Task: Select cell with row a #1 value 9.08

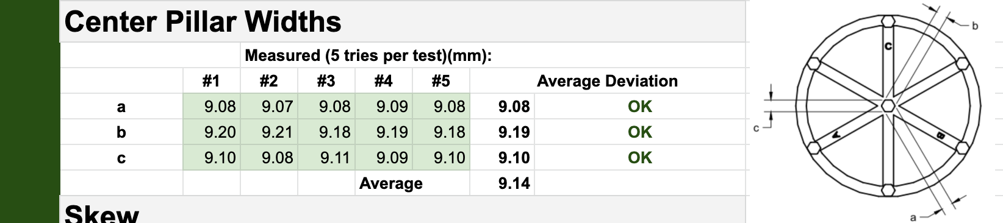Action: coord(212,107)
